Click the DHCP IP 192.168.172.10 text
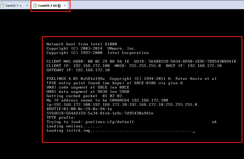Viewport: 244px width, 159px height. point(193,66)
